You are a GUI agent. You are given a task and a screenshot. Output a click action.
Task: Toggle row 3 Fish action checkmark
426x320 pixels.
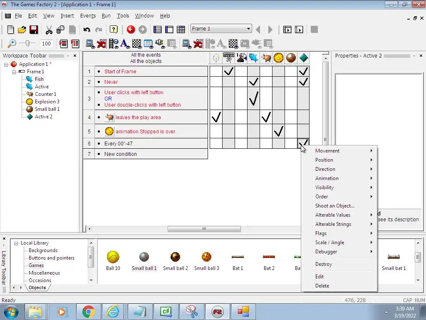(253, 98)
